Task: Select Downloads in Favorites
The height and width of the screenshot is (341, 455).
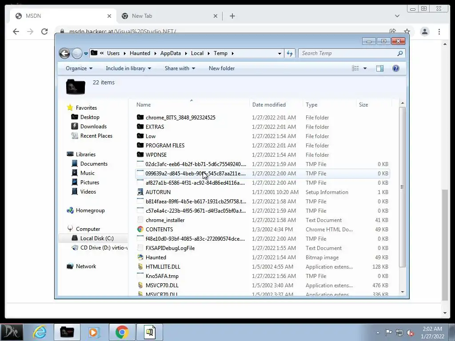Action: (93, 127)
